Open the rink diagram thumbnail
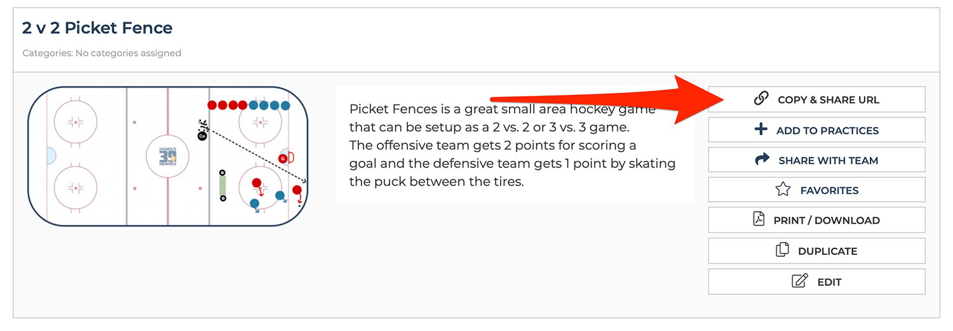This screenshot has width=953, height=331. click(x=168, y=156)
